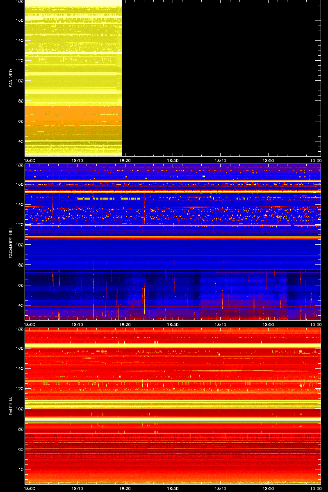This screenshot has height=492, width=328.
Task: Click 19:00 under the San Vito panel
Action: click(315, 160)
